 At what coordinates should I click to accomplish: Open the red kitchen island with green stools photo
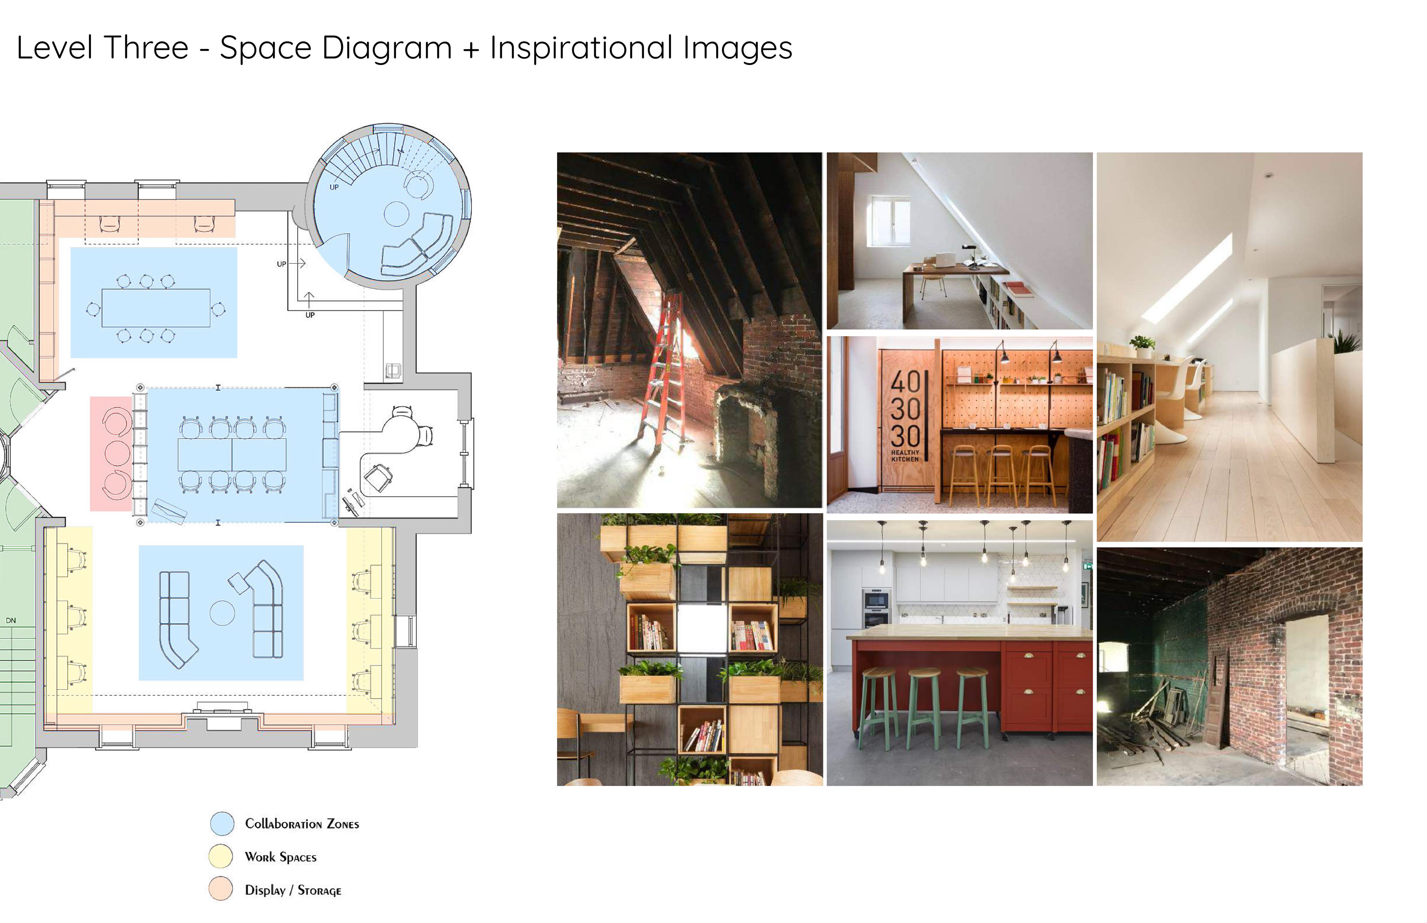pos(960,653)
